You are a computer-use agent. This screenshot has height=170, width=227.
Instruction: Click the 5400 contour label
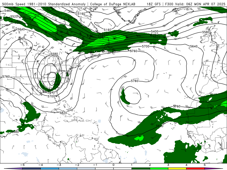[x=155, y=31]
